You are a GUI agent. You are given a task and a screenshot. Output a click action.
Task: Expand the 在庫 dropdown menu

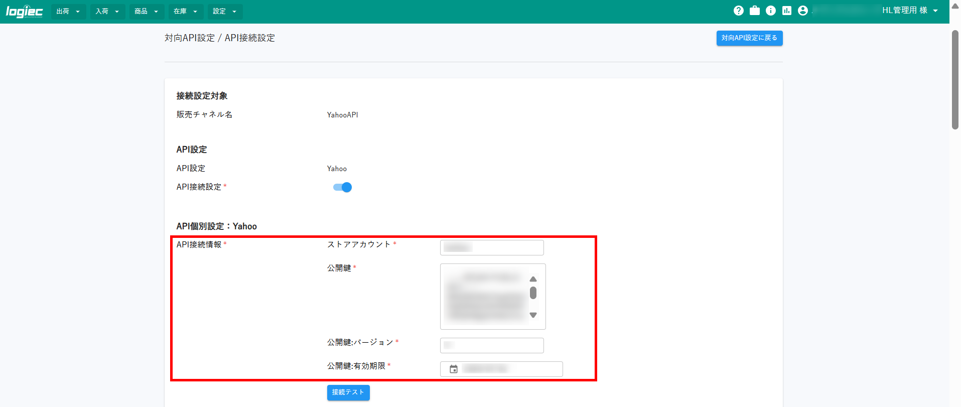point(185,12)
